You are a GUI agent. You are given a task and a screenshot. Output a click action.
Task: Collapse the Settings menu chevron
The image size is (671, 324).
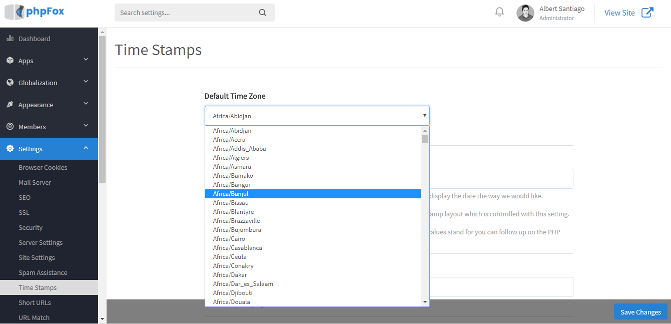click(x=86, y=148)
